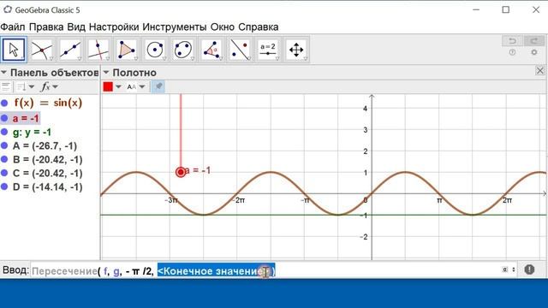The image size is (548, 308).
Task: Collapse the Полотно panel header arrow
Action: [106, 73]
